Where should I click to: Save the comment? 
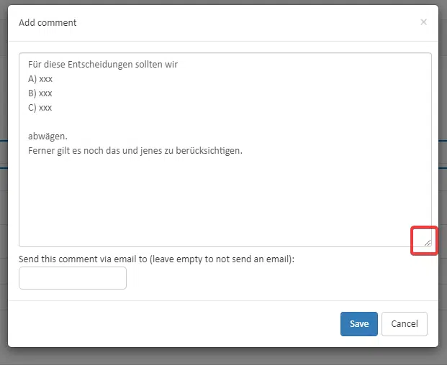click(x=359, y=324)
